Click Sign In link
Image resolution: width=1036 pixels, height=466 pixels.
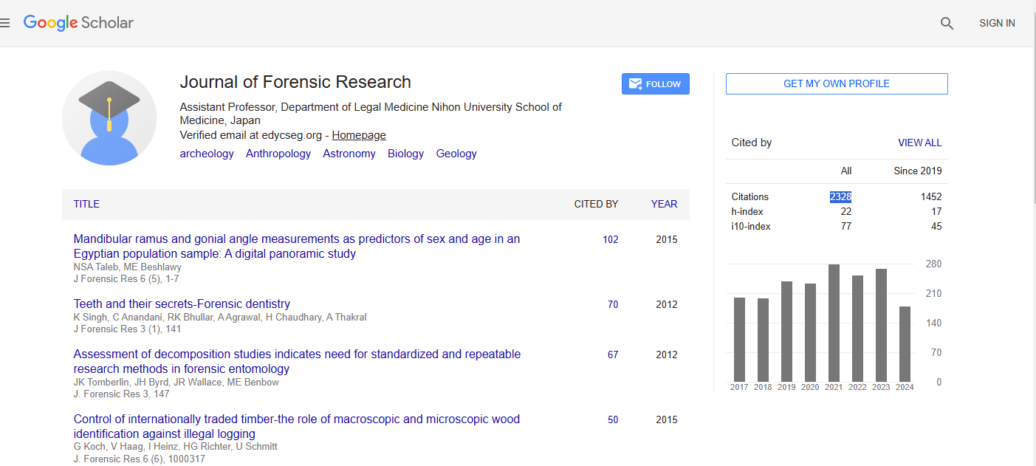click(x=996, y=23)
